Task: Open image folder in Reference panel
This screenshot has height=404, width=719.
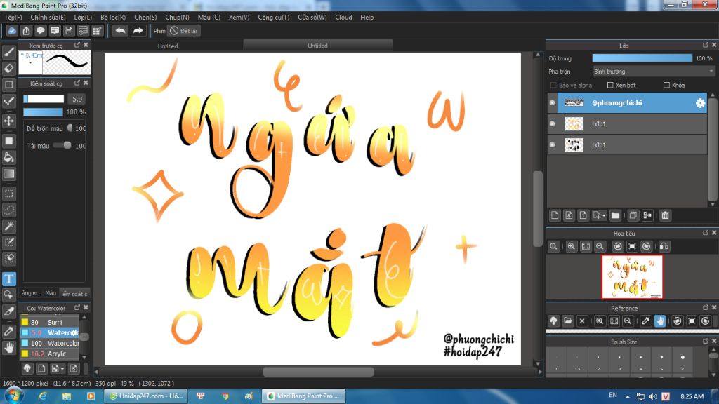Action: pyautogui.click(x=567, y=321)
